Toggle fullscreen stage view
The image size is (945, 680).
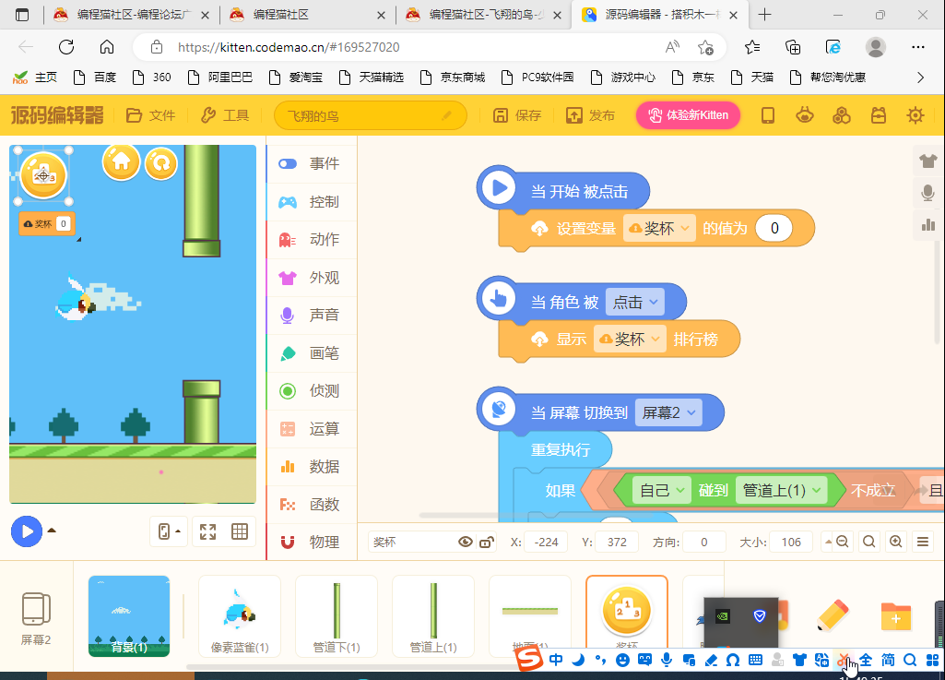[208, 531]
